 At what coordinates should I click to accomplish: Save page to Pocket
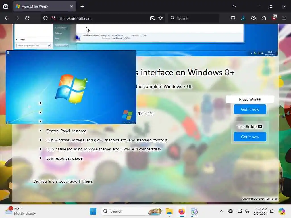click(233, 18)
